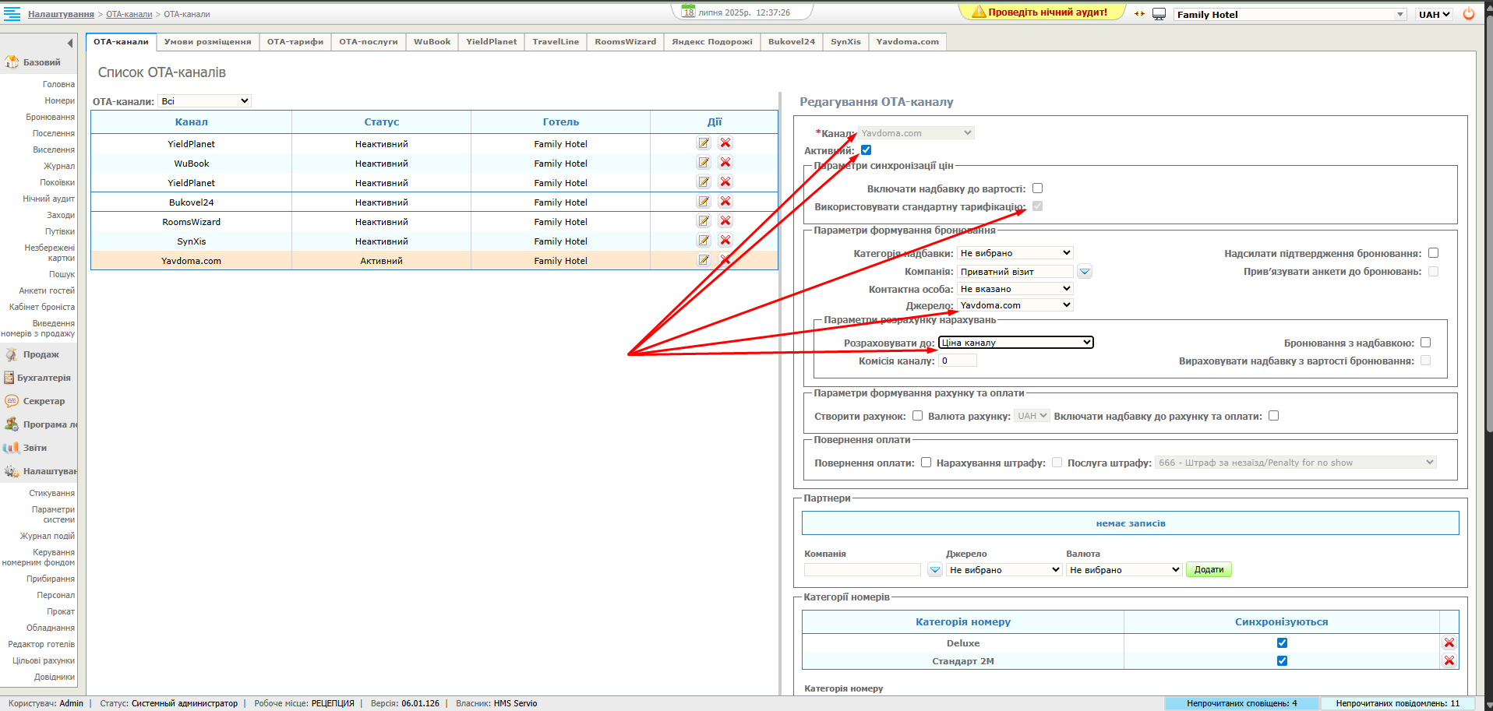Open the TravelLine tab

556,42
